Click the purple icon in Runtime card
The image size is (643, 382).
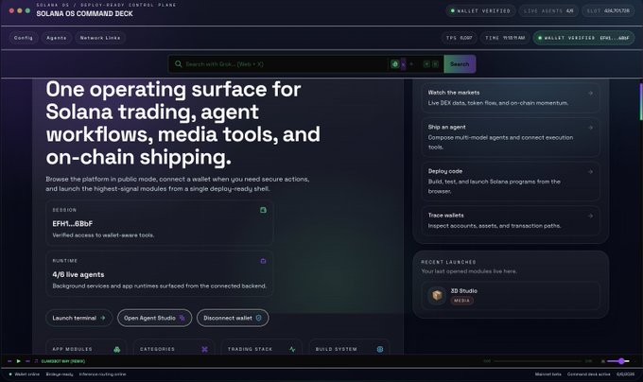click(263, 261)
